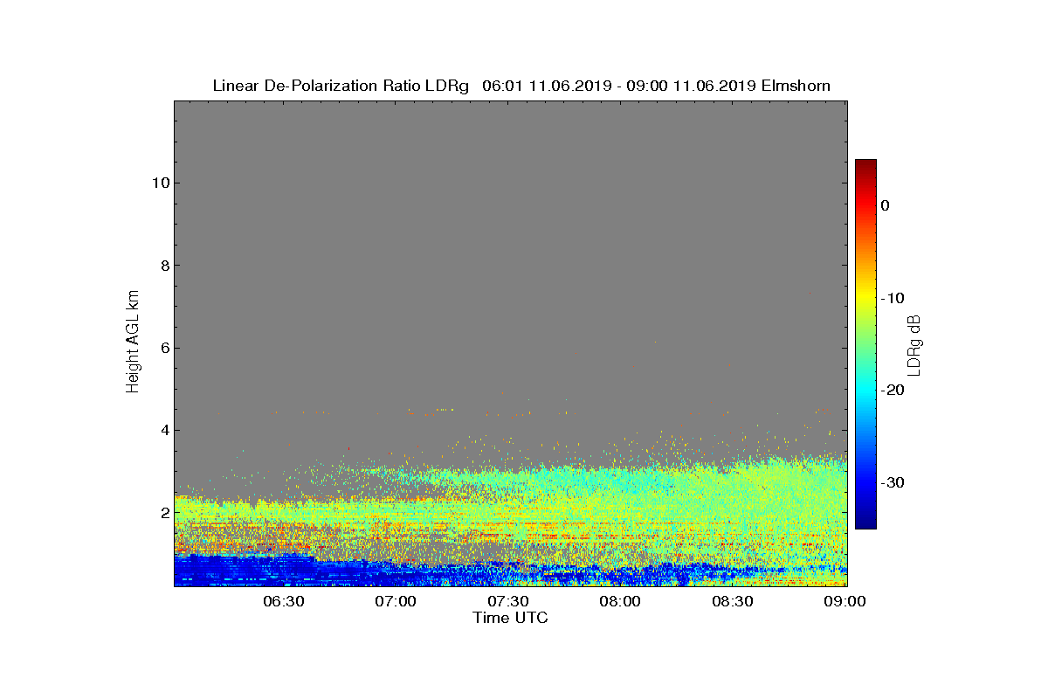
Task: Click the height tick label '10'
Action: [x=159, y=183]
